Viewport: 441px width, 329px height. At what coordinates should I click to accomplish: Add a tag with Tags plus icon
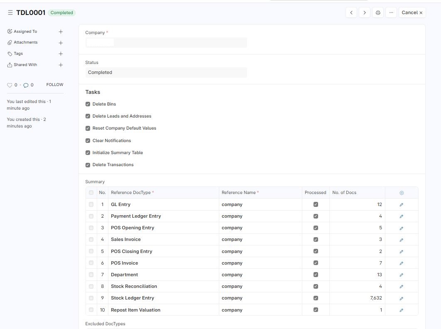(x=61, y=54)
